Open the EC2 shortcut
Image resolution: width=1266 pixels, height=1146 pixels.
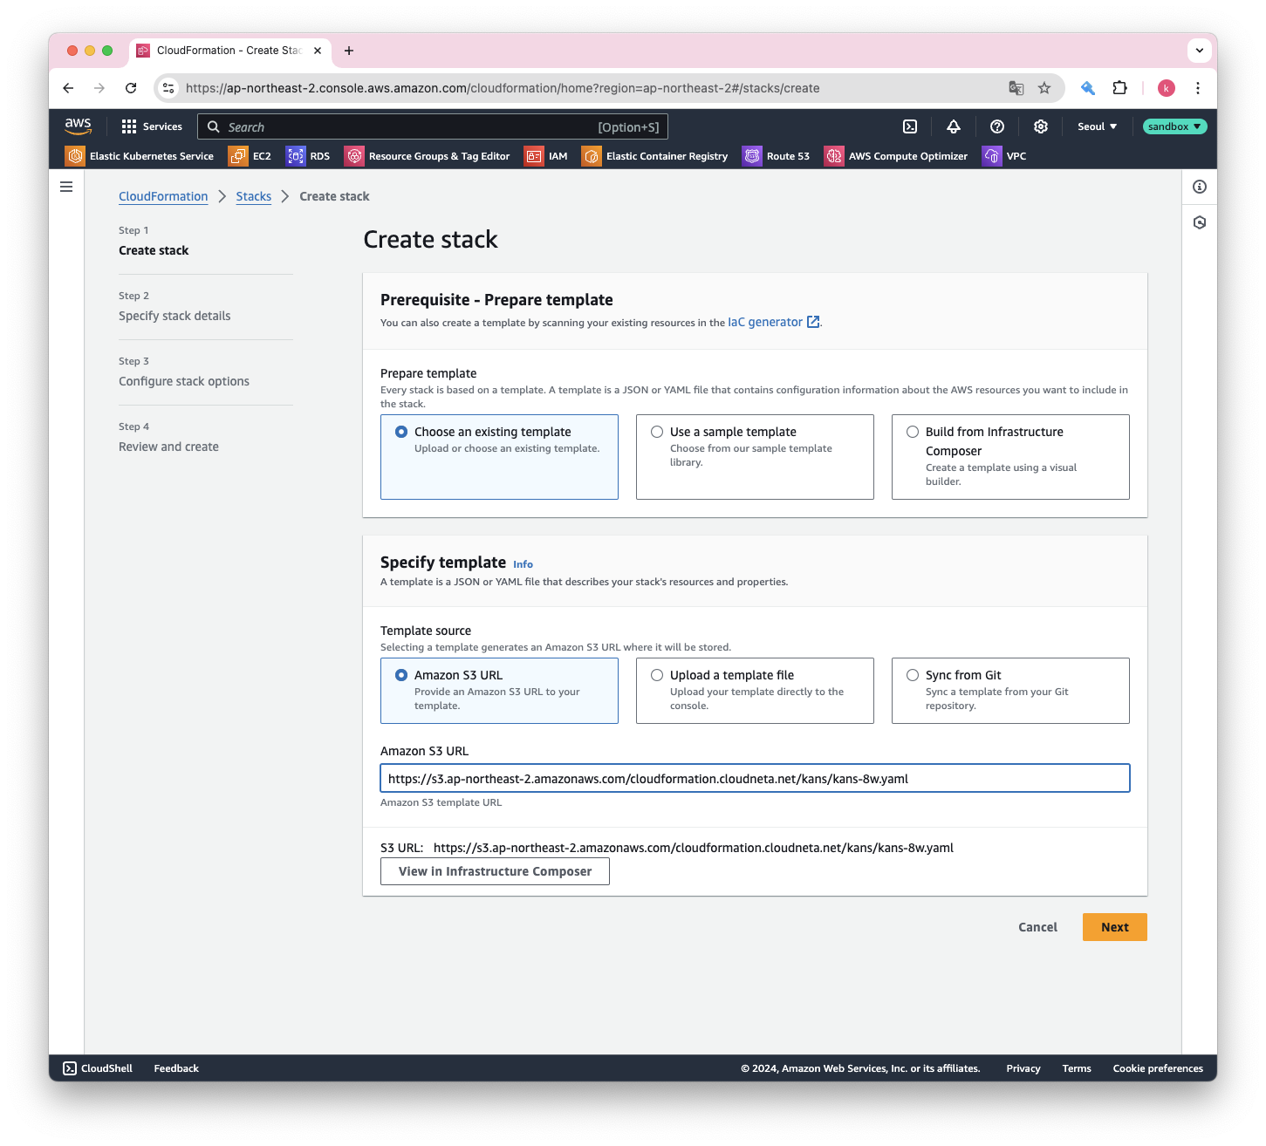click(x=250, y=156)
